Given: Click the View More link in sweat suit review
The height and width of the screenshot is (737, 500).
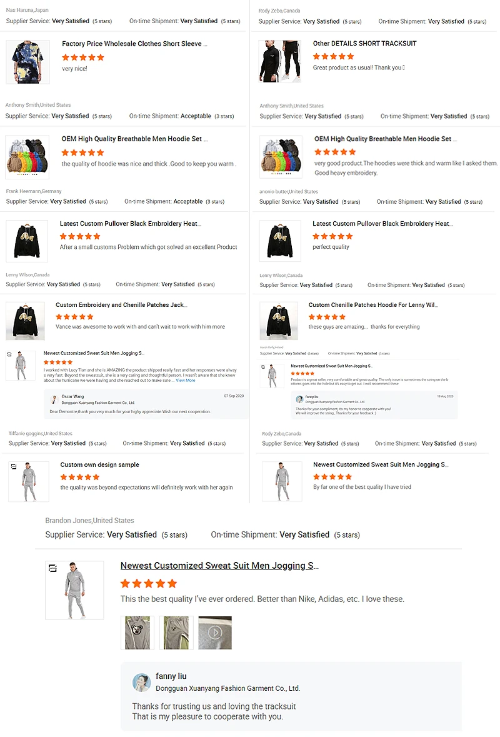Looking at the screenshot, I should tap(186, 380).
